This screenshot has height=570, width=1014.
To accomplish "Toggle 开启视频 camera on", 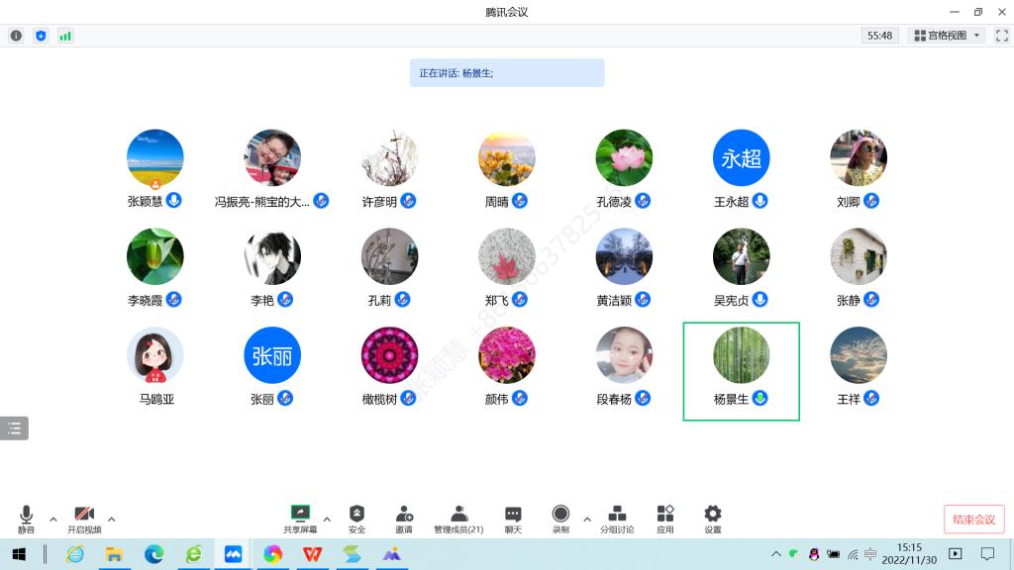I will coord(84,519).
